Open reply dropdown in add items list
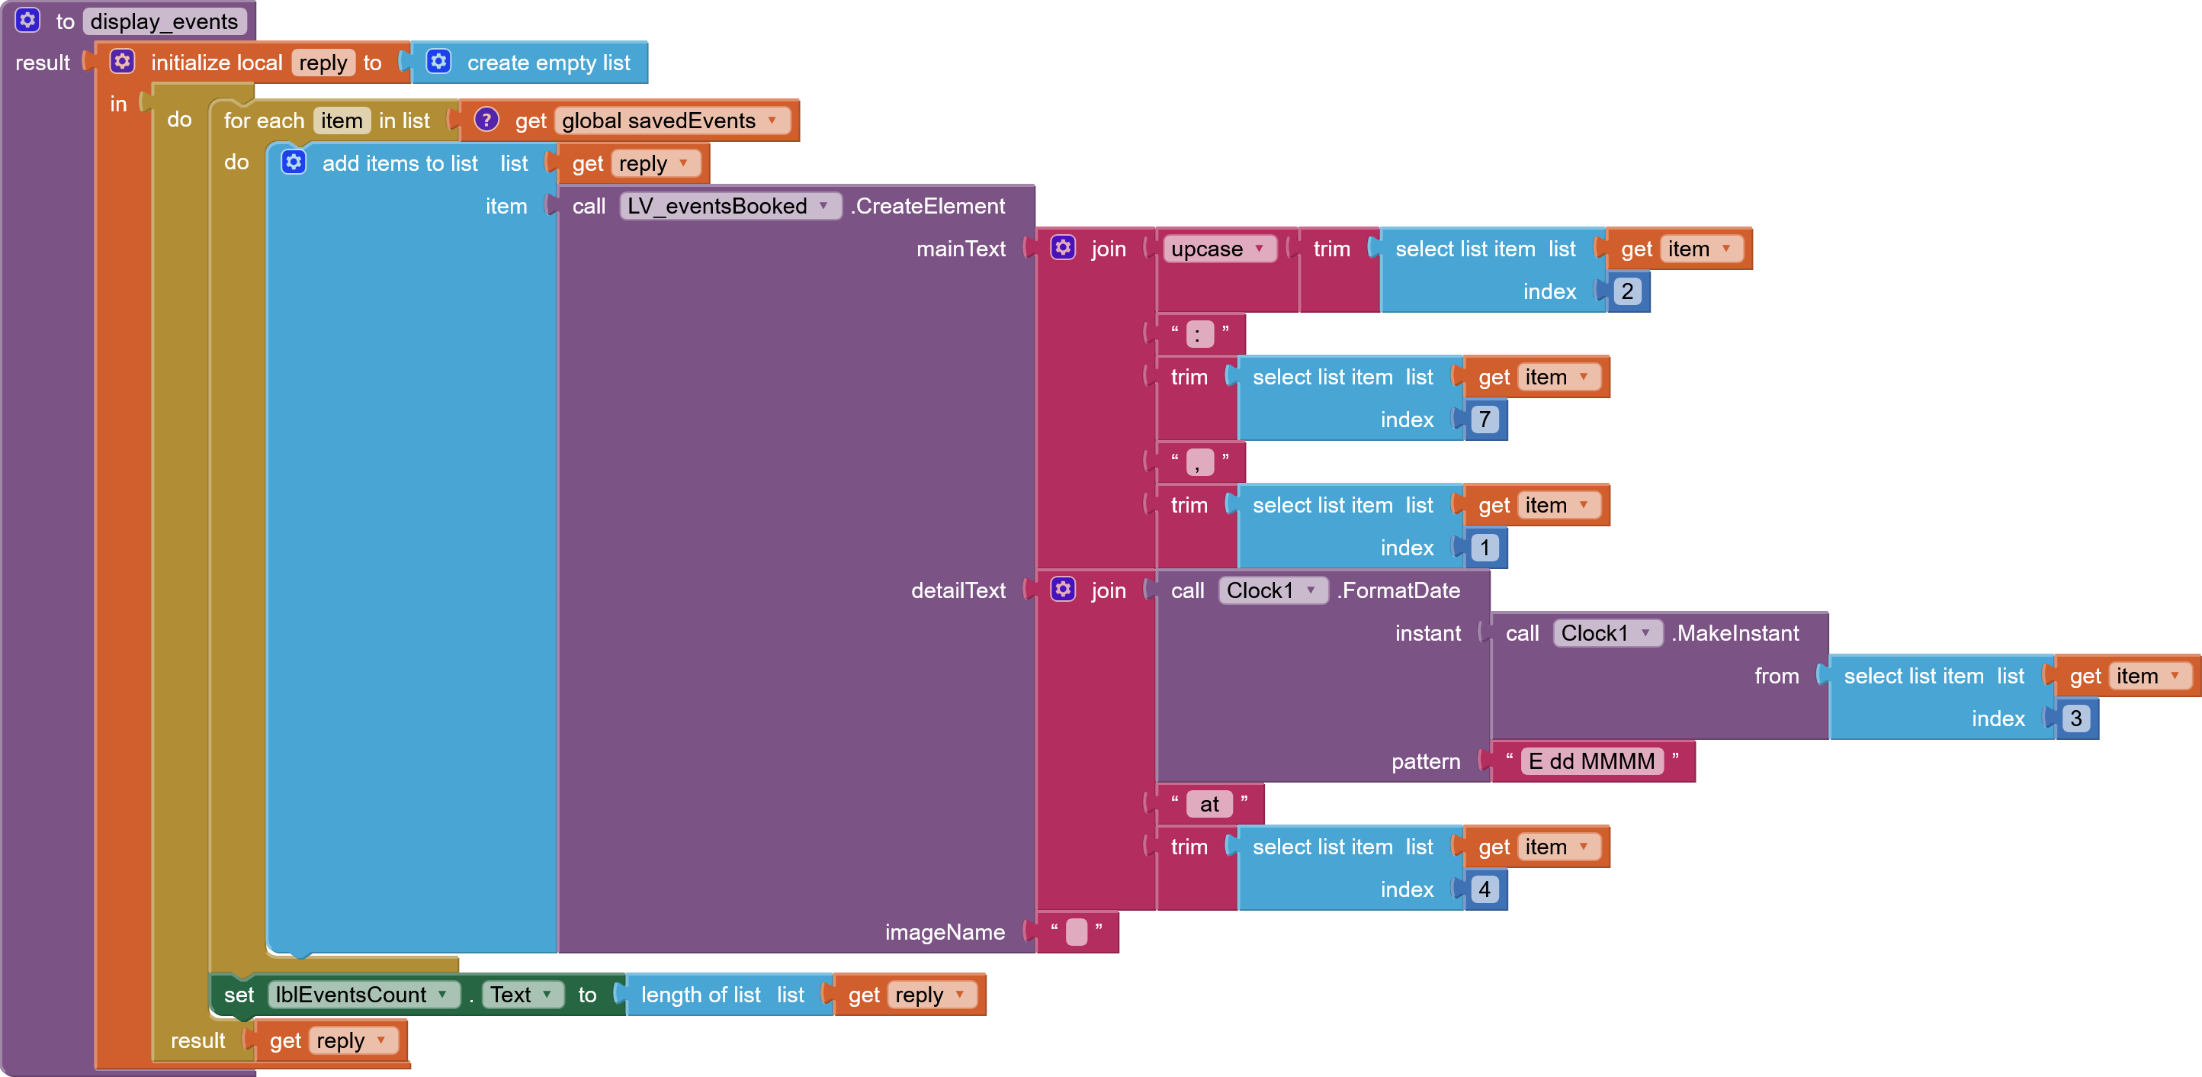 pos(654,163)
